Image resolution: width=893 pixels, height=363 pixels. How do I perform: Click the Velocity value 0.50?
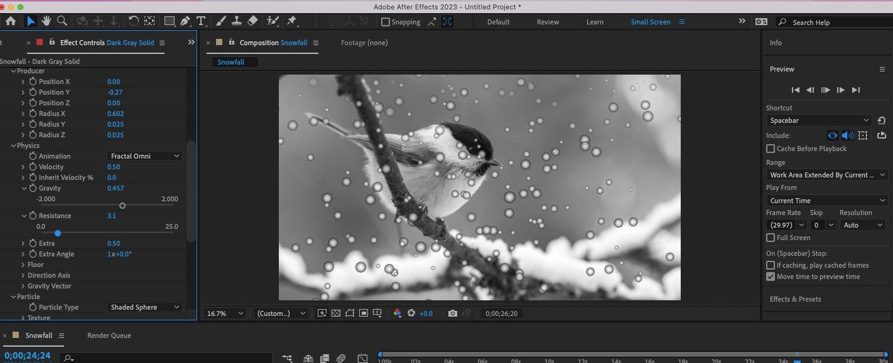(x=114, y=167)
